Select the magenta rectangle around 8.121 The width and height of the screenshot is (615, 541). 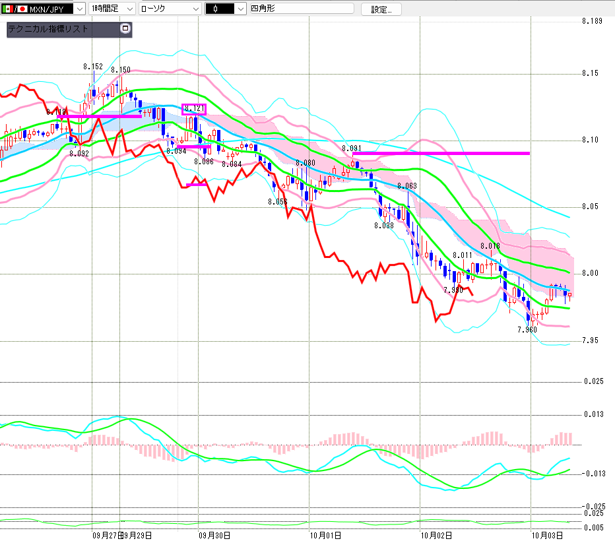pyautogui.click(x=194, y=109)
